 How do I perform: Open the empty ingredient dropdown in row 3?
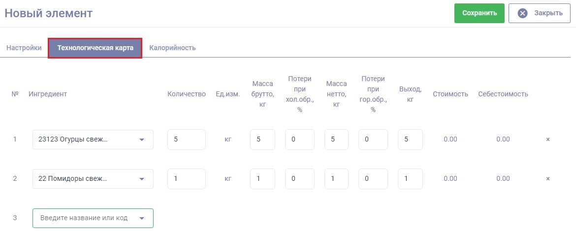tap(142, 218)
